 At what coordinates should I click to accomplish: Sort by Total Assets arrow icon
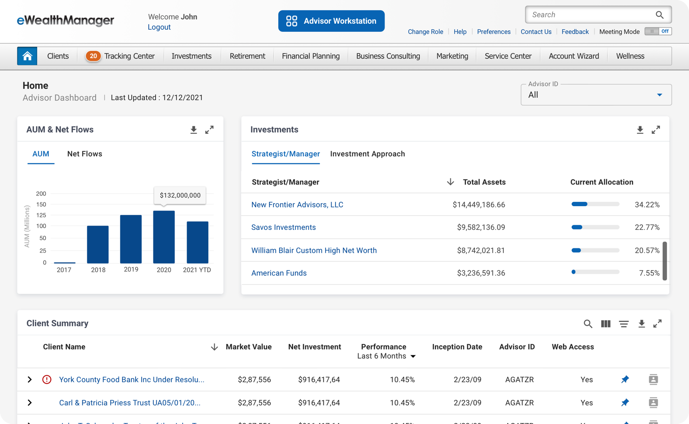point(450,182)
